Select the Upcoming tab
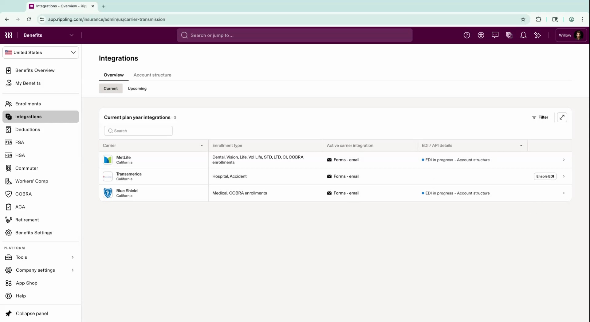 (137, 88)
